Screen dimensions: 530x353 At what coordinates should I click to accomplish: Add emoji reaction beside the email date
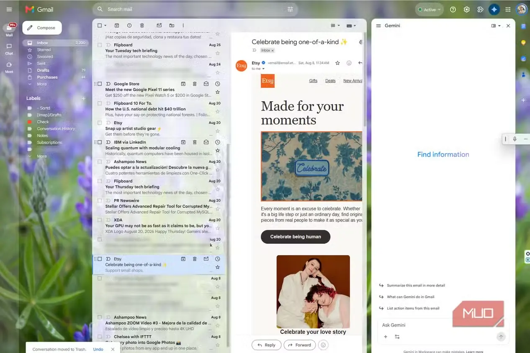tap(349, 63)
